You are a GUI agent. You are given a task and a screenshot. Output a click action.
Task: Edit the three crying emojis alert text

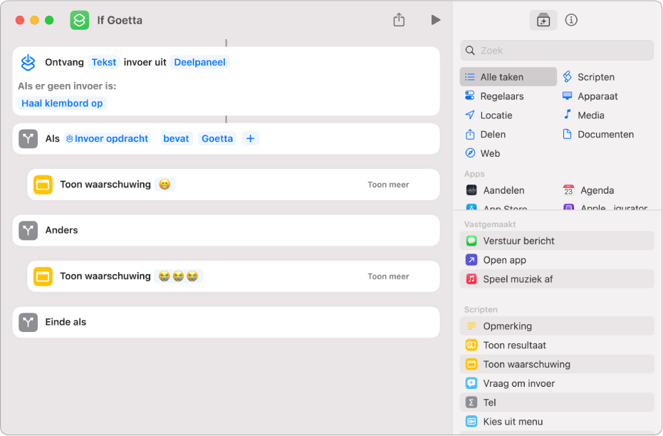coord(178,276)
